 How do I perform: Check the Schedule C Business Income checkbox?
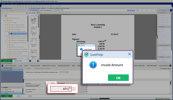point(8,32)
